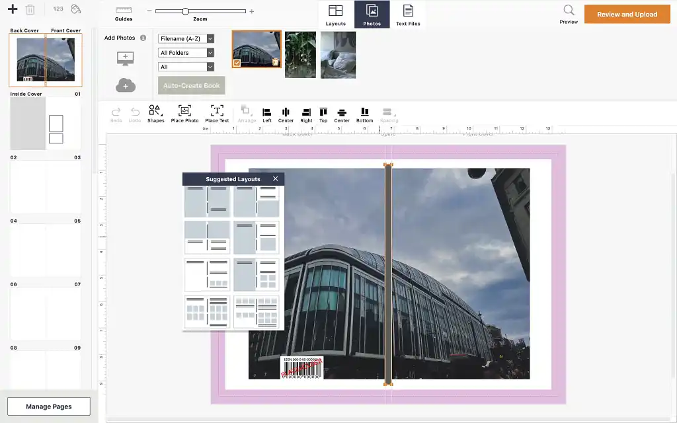This screenshot has width=677, height=423.
Task: Open the Filename (A-Z) sort dropdown
Action: pyautogui.click(x=186, y=39)
